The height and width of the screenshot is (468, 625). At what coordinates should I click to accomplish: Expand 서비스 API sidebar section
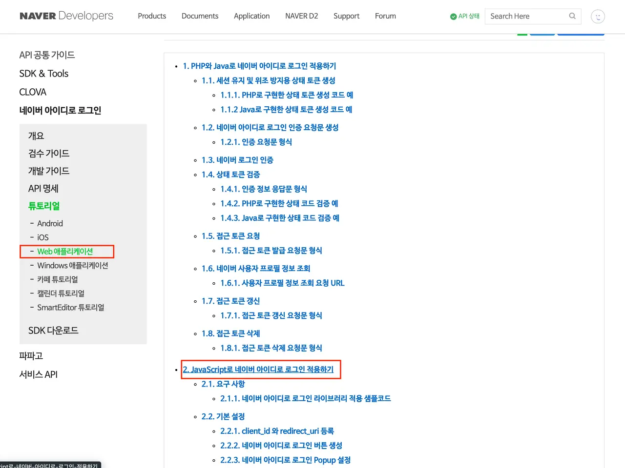pyautogui.click(x=38, y=374)
